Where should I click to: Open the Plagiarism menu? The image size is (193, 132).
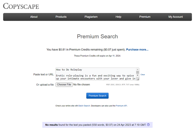pos(91,17)
